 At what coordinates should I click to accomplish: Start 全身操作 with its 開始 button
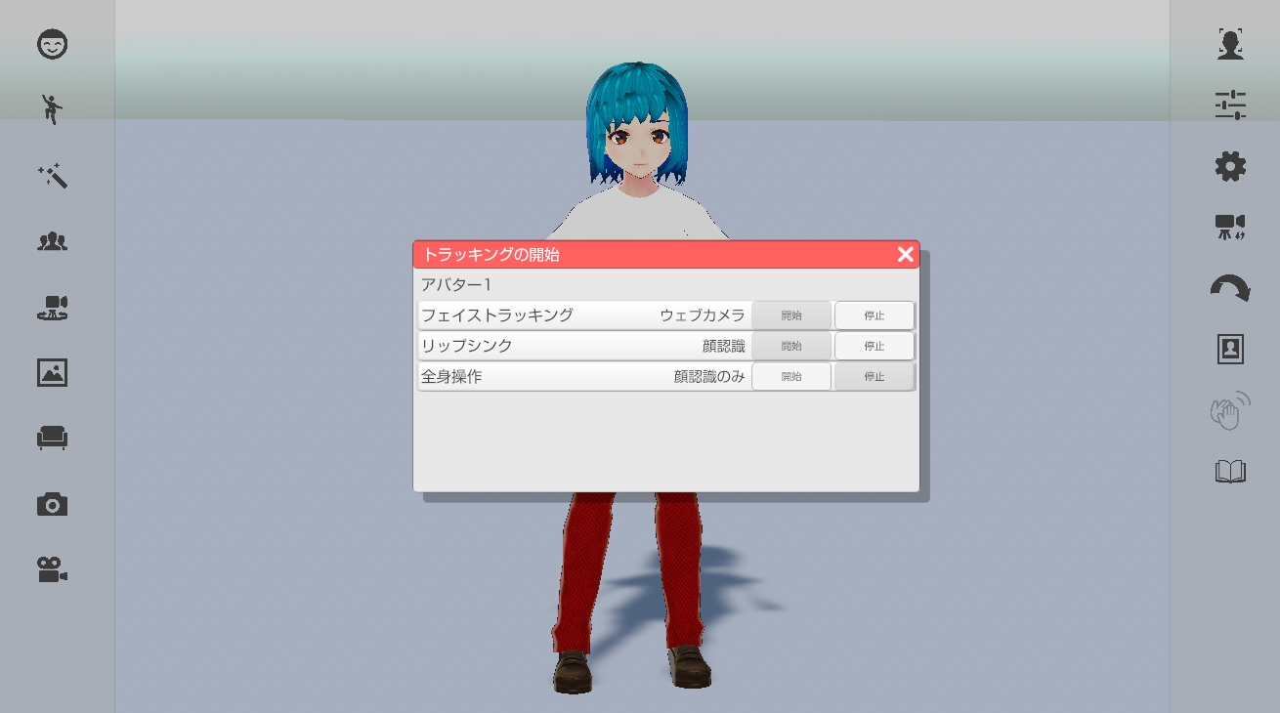791,376
